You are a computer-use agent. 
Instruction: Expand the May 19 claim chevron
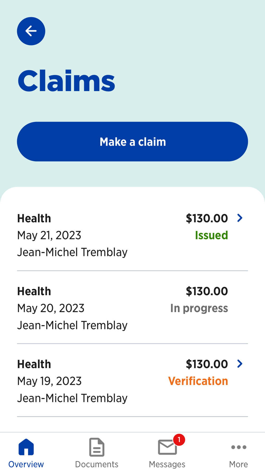[240, 364]
